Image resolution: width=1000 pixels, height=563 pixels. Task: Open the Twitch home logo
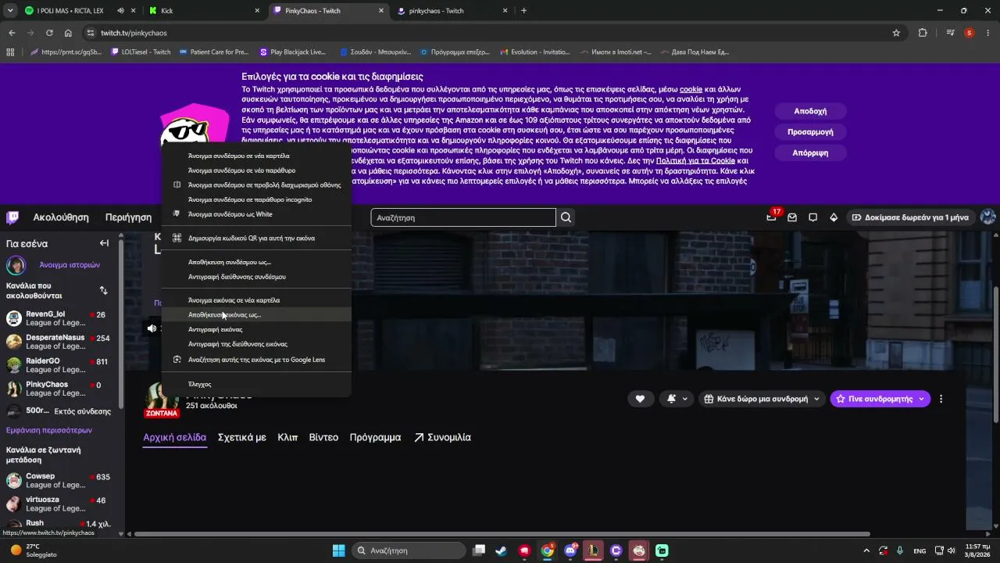click(12, 217)
